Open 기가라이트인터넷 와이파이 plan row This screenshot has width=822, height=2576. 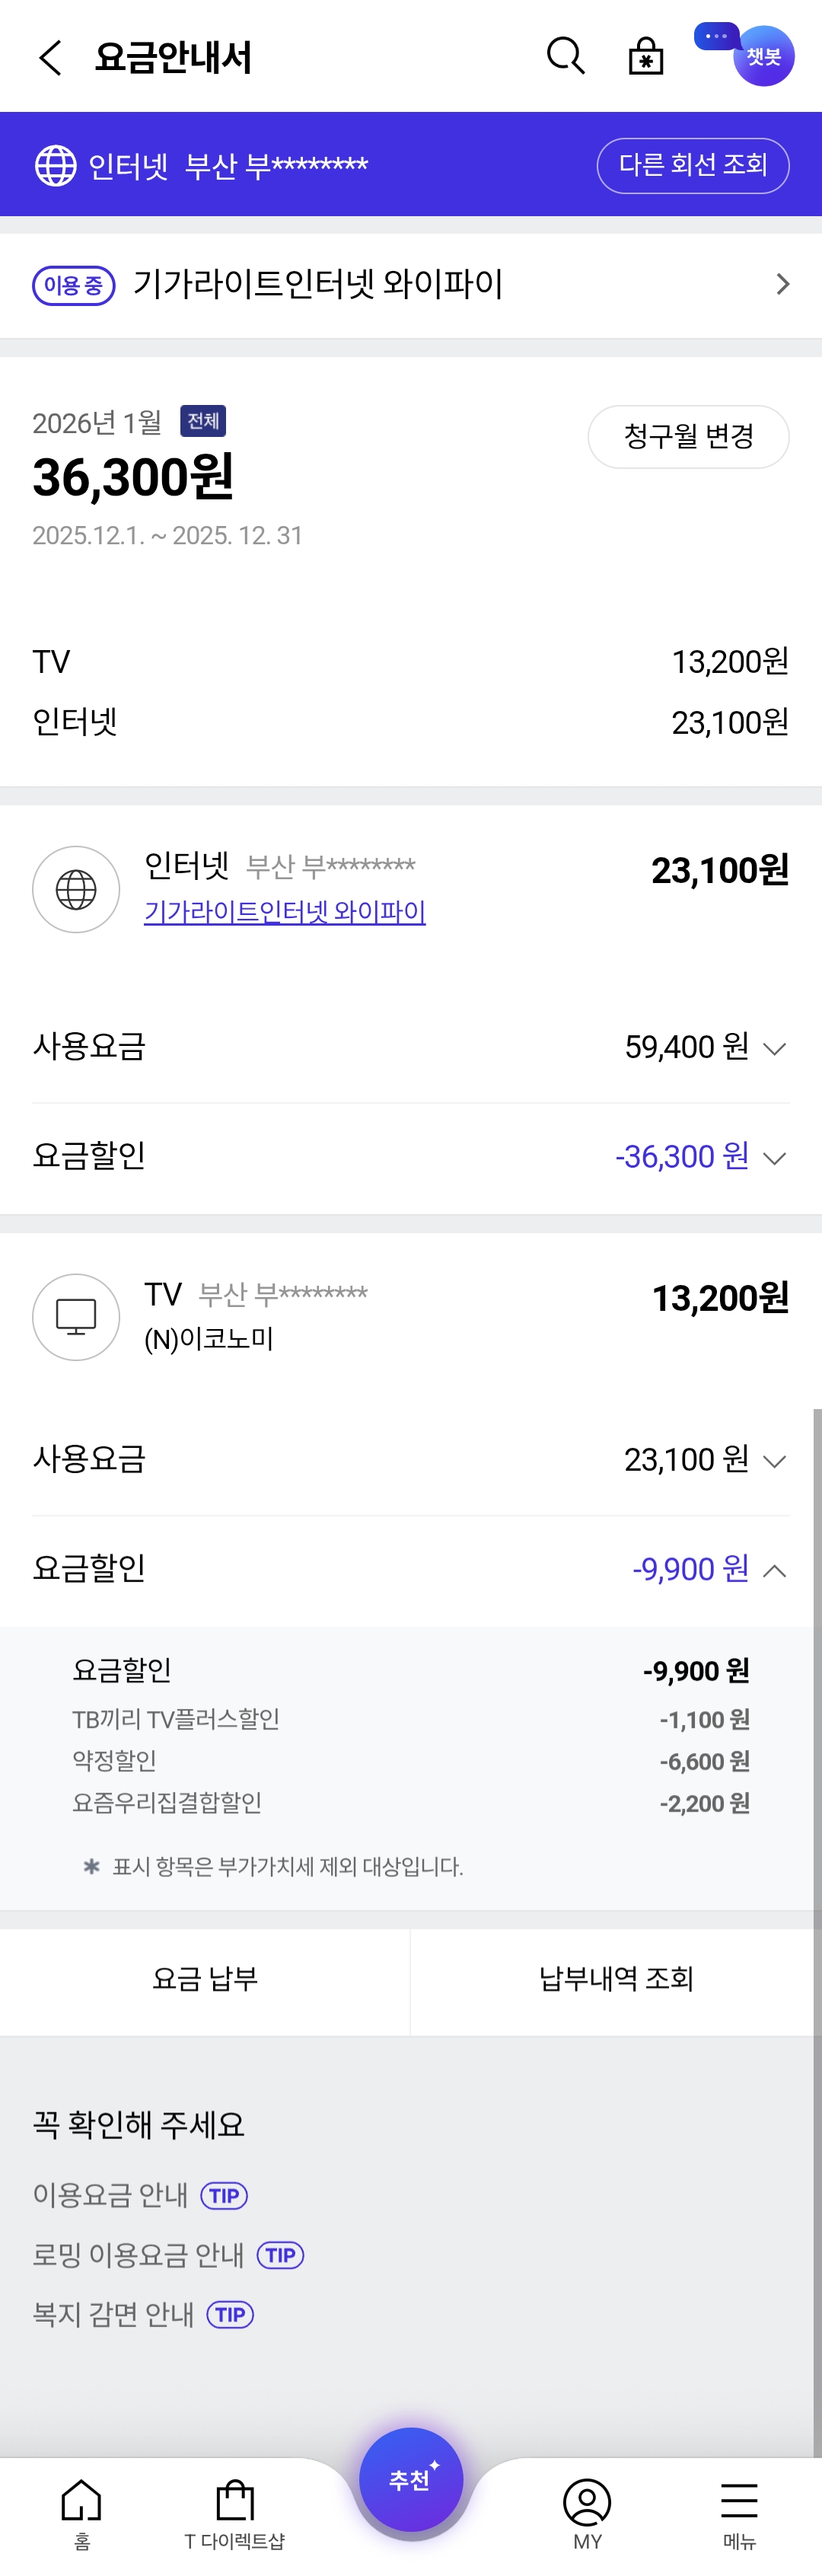[x=410, y=285]
